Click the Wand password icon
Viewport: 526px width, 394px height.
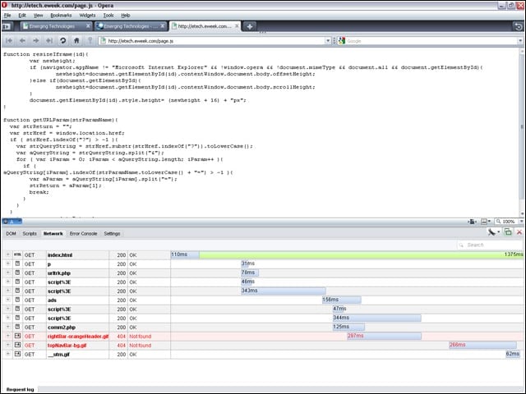coord(90,41)
